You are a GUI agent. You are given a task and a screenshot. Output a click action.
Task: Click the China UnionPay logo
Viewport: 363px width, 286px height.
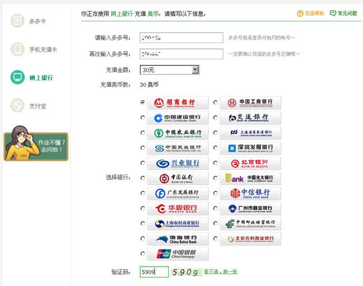point(177,253)
